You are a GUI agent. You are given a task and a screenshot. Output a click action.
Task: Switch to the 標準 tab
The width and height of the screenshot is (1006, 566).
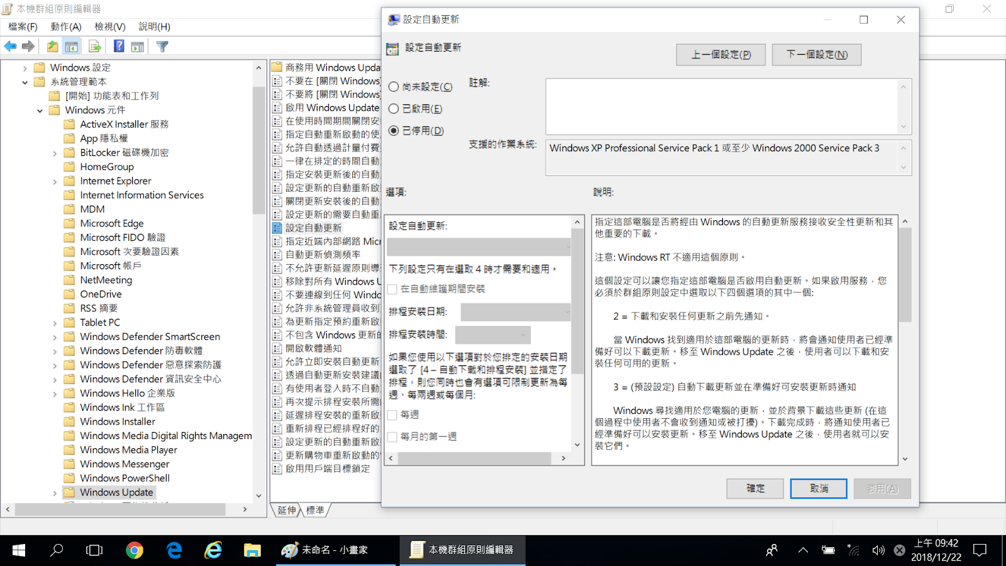tap(316, 510)
